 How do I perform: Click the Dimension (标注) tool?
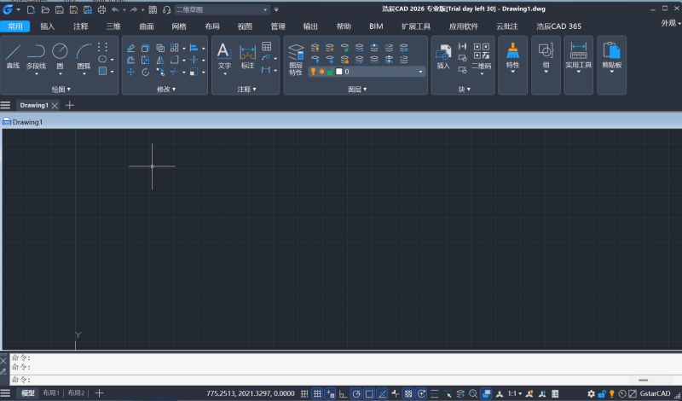(247, 56)
